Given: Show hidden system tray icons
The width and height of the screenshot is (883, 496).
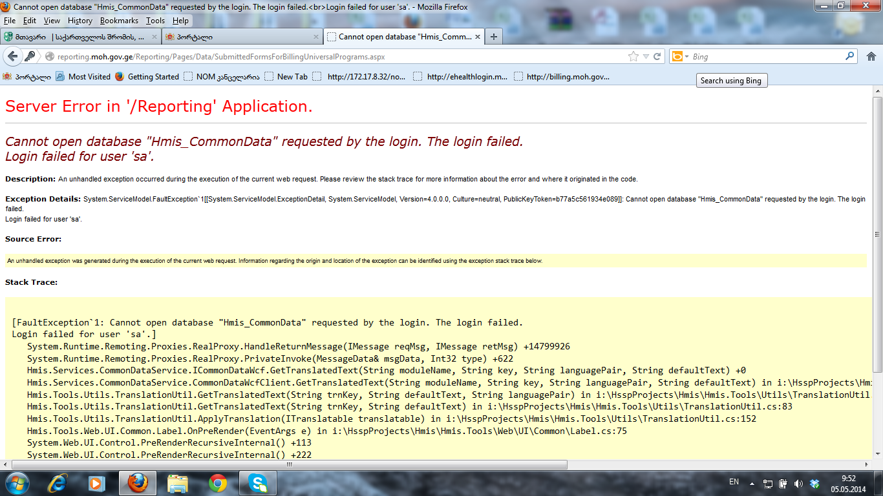Looking at the screenshot, I should [751, 483].
